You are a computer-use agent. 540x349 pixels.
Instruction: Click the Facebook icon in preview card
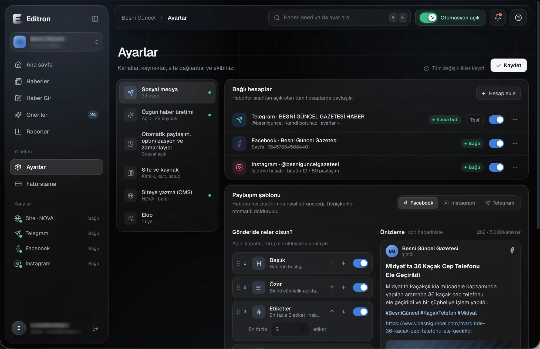512,250
